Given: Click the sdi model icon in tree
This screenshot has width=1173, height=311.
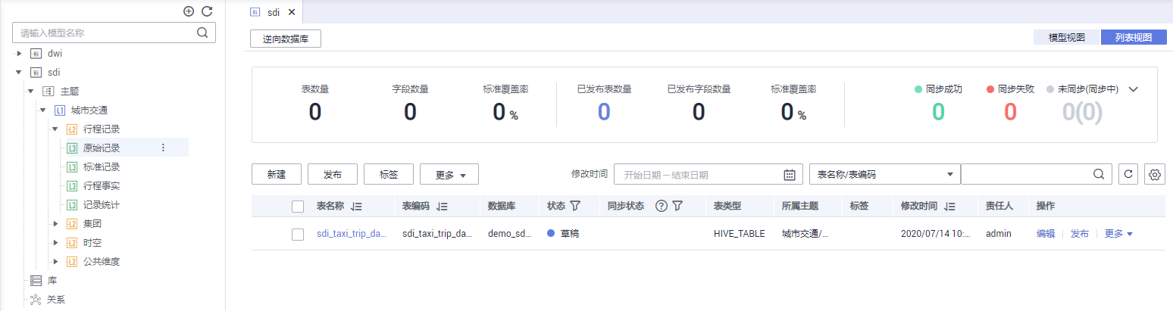Looking at the screenshot, I should 36,73.
